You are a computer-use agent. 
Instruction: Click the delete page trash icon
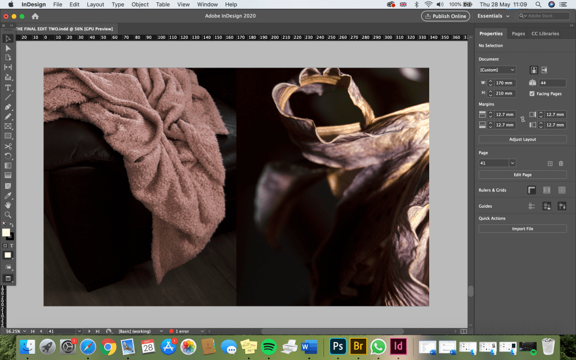(x=561, y=163)
